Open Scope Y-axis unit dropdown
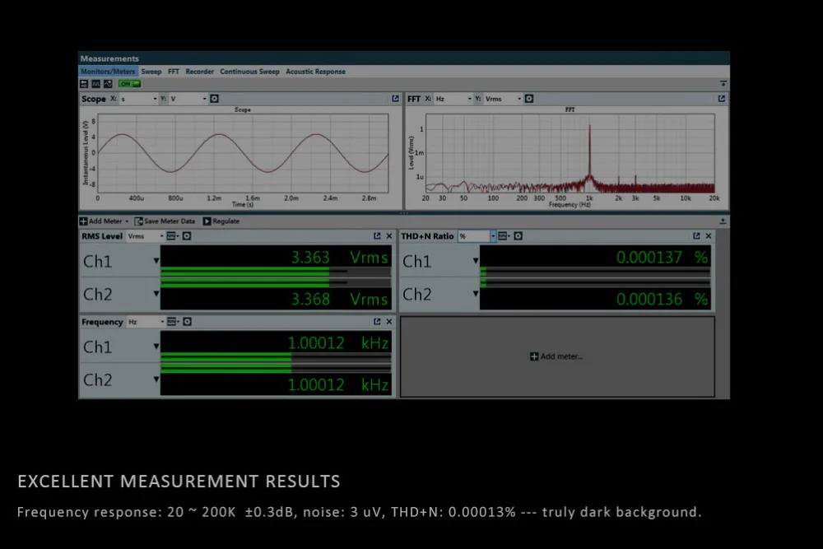 pyautogui.click(x=188, y=99)
